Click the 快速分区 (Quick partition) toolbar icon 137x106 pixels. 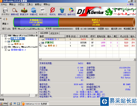tap(34, 11)
